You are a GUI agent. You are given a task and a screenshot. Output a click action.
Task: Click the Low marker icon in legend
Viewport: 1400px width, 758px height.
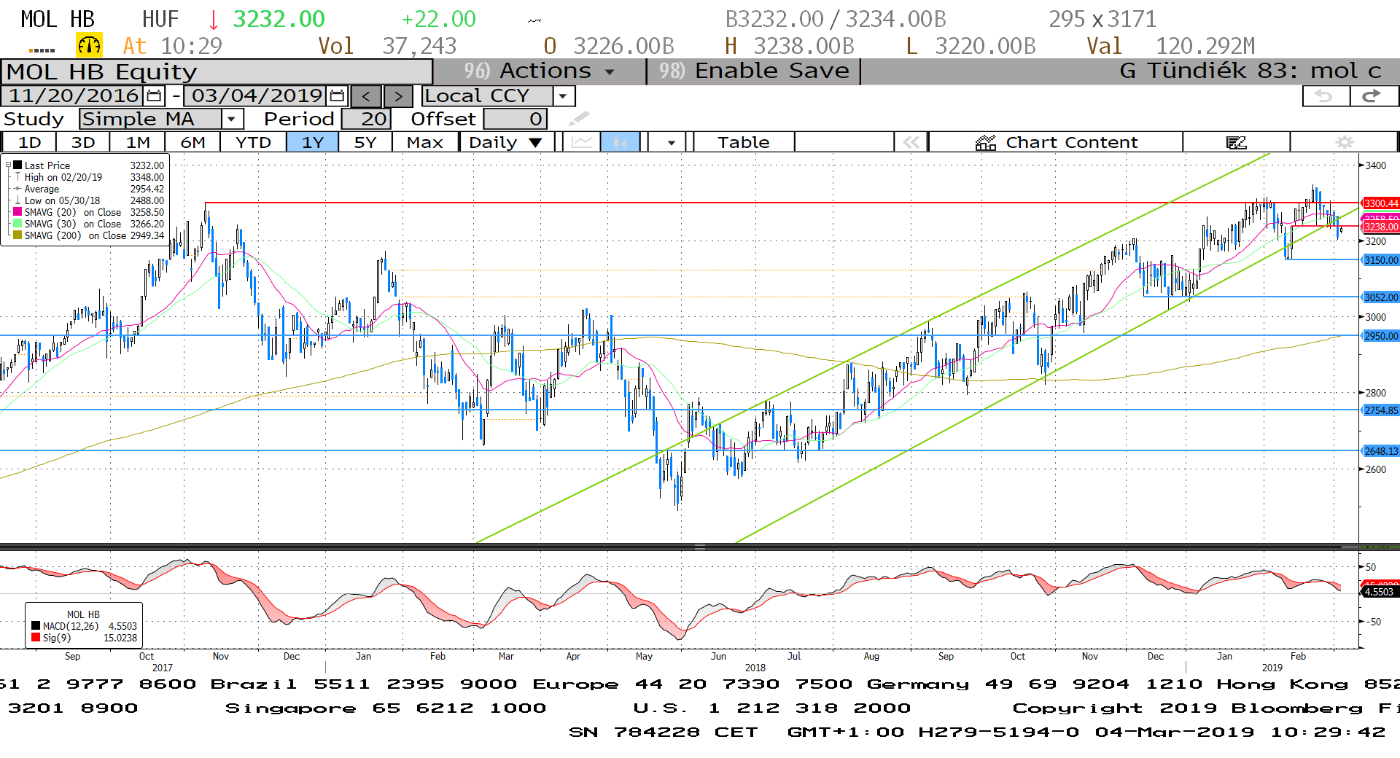tap(17, 200)
